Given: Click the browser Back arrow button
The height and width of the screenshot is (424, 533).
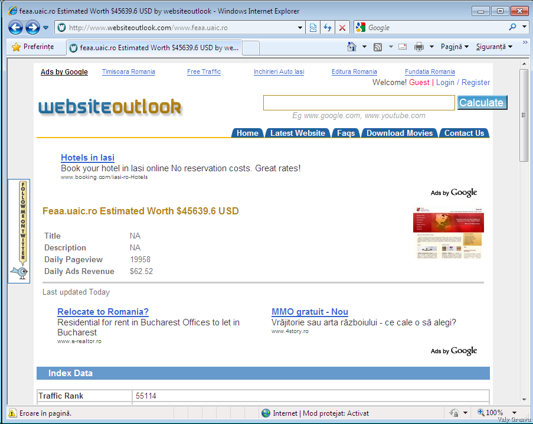Looking at the screenshot, I should (15, 27).
